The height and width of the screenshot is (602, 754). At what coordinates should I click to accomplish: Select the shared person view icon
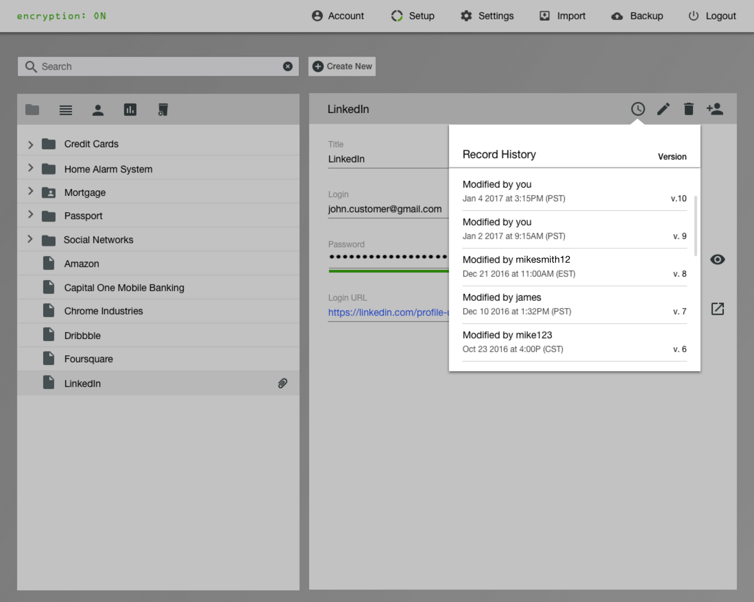coord(98,110)
